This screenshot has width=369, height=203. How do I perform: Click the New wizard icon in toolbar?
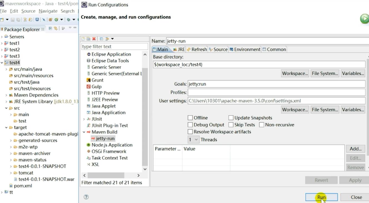tap(2, 19)
